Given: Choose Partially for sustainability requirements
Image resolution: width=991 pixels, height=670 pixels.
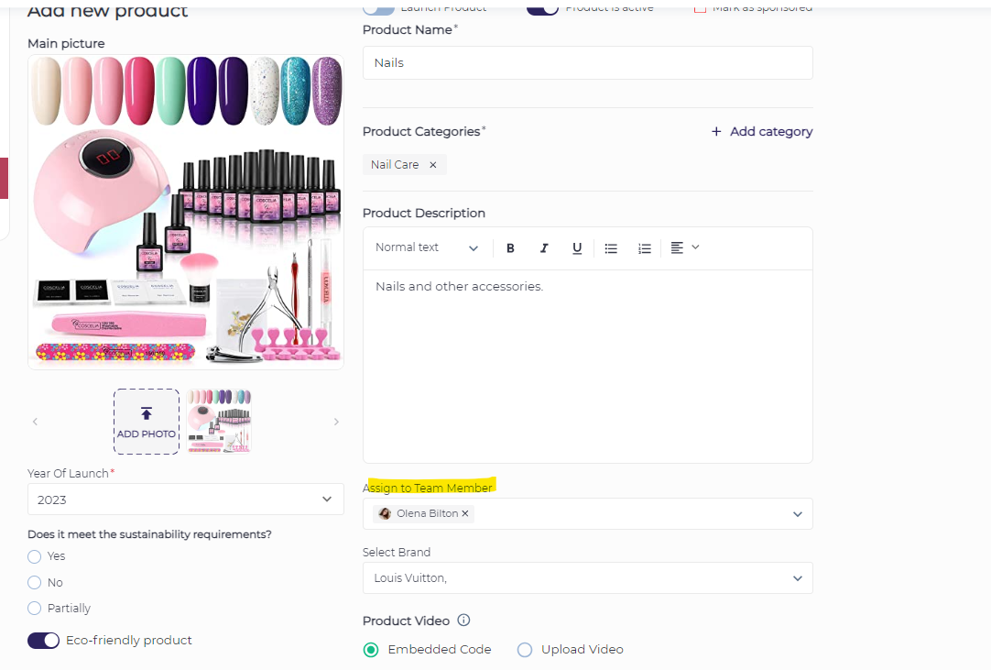Looking at the screenshot, I should [x=35, y=609].
